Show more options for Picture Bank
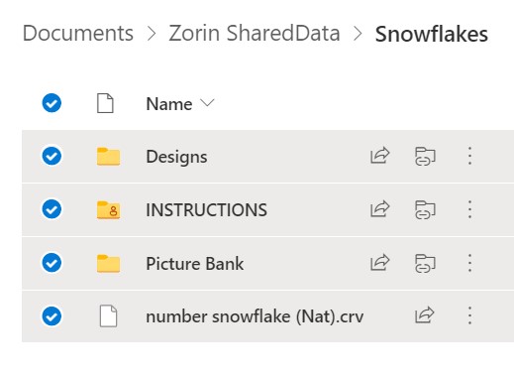 (469, 263)
